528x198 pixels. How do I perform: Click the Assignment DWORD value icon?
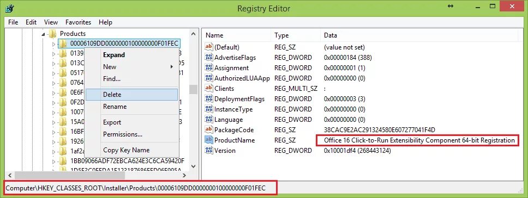(x=209, y=68)
